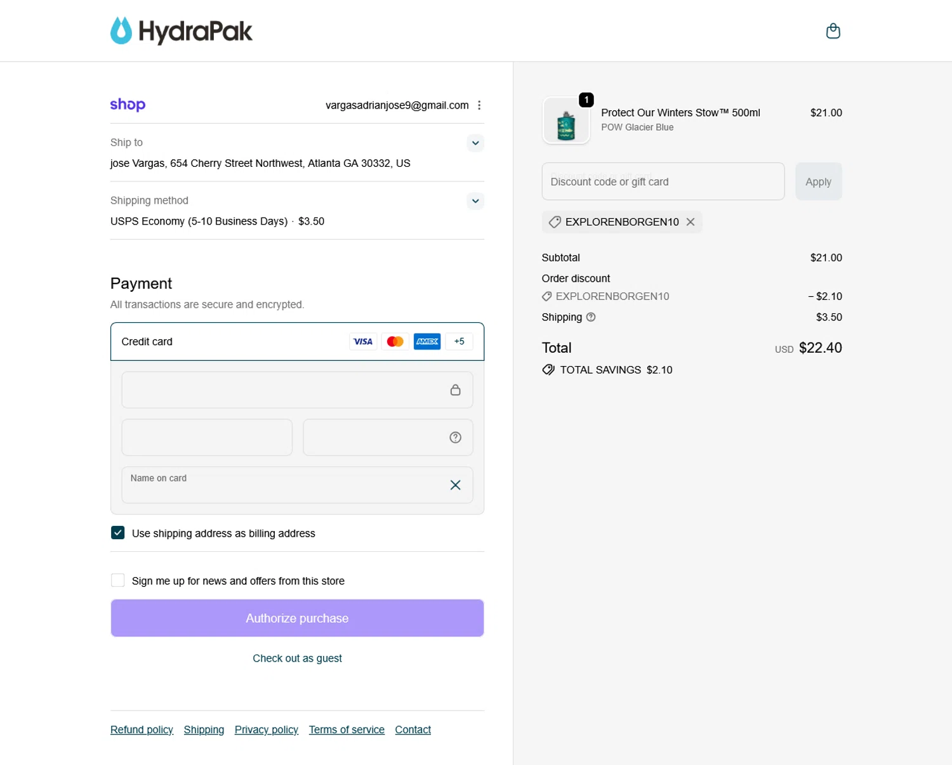
Task: Open the Refund policy link
Action: click(x=142, y=730)
